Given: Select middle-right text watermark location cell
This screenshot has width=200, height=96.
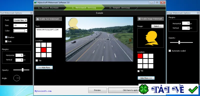Looking at the screenshot, I should point(49,50).
